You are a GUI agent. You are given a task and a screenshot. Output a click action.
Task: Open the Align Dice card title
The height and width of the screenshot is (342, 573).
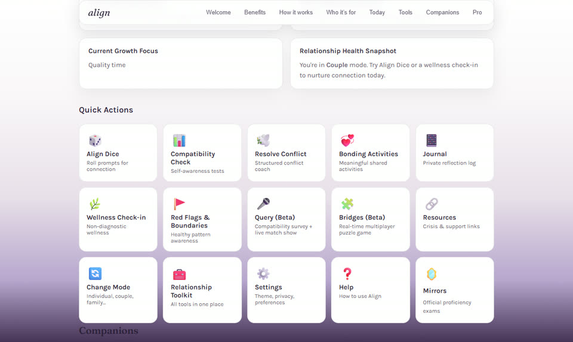103,154
